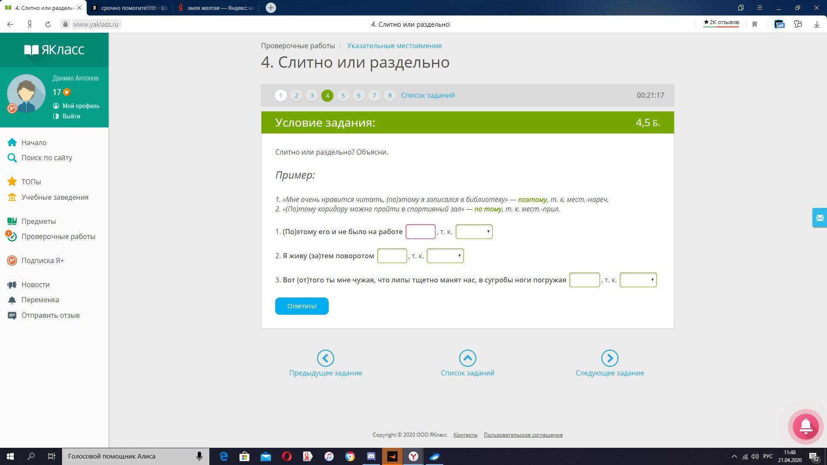Expand the explanation dropdown for sentence 2

coord(445,256)
